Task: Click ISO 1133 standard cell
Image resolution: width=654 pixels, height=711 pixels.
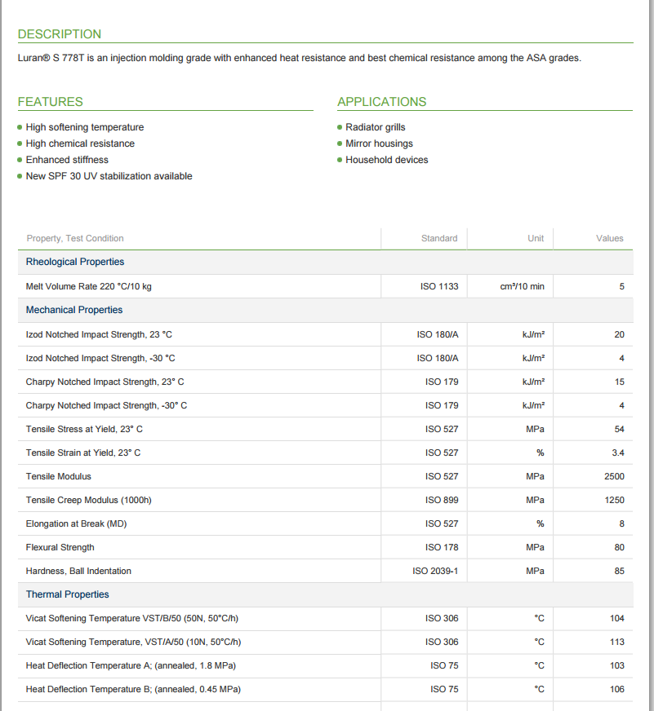Action: point(439,286)
